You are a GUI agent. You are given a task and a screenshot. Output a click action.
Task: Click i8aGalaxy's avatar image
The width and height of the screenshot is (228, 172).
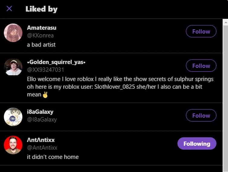click(x=13, y=117)
